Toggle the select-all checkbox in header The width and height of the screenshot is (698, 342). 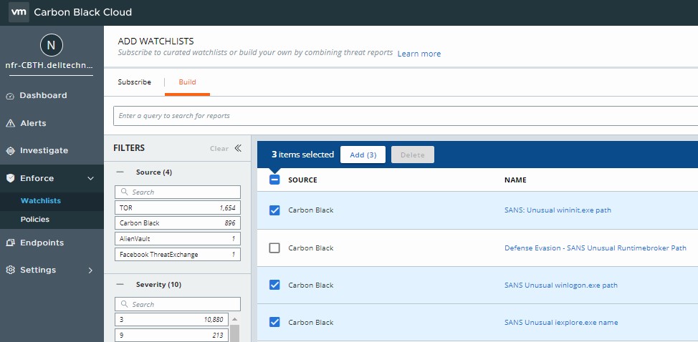click(x=274, y=180)
